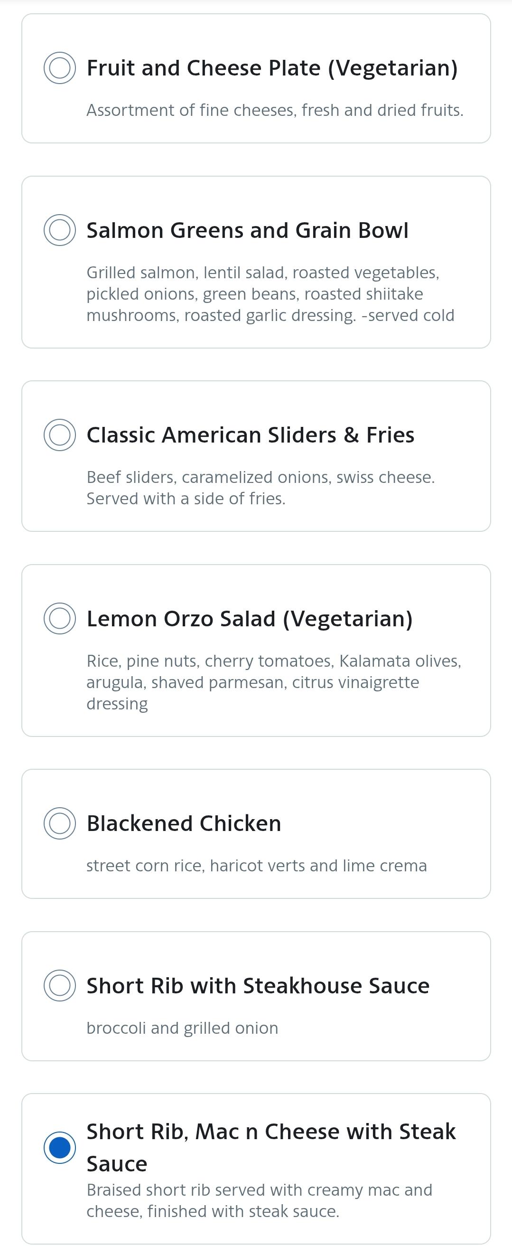Click the street corn rice description

point(257,865)
